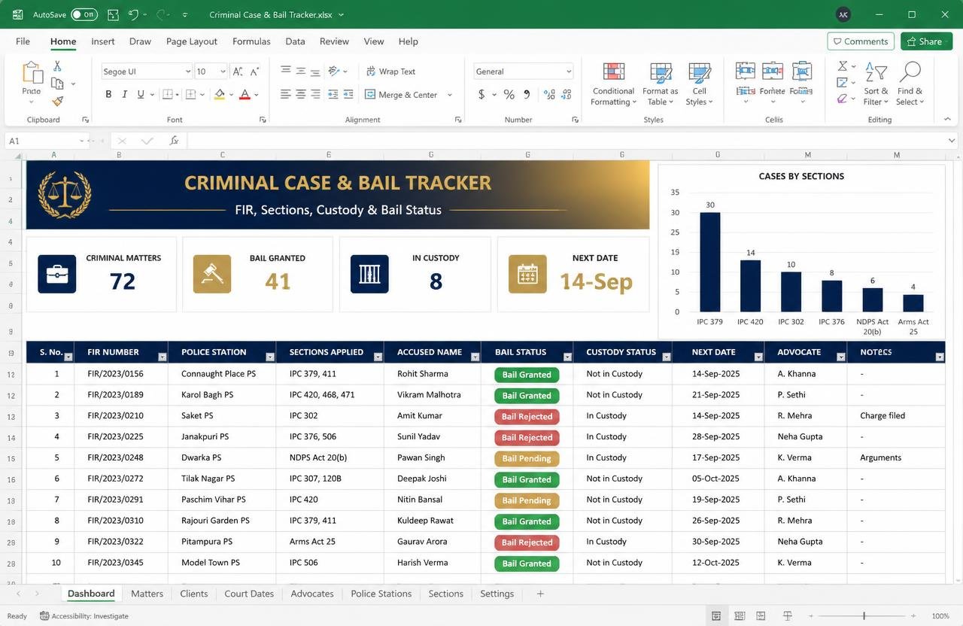This screenshot has width=963, height=626.
Task: Click the Fill Color bucket swatch
Action: click(x=219, y=95)
